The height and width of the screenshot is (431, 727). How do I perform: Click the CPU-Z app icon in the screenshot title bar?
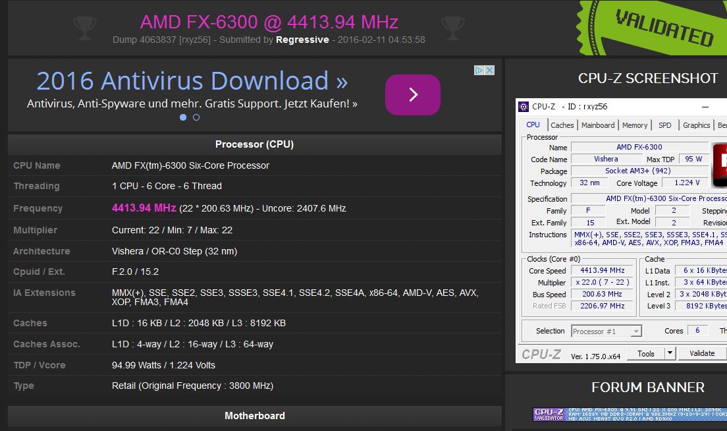(524, 107)
